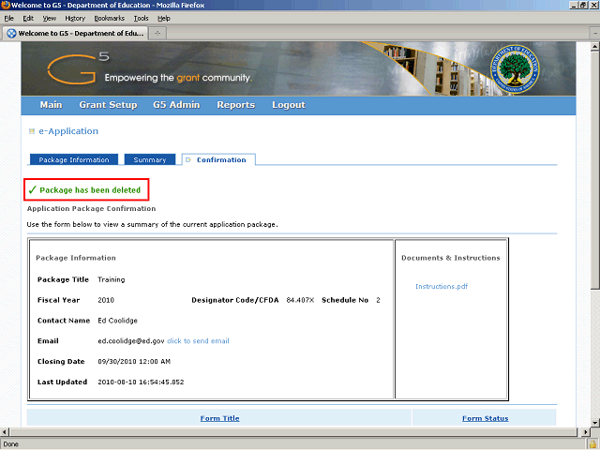
Task: Click the closing date '09/30/2010 12:00 AM'
Action: tap(134, 362)
